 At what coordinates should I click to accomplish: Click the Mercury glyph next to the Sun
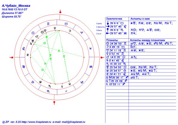[45, 31]
